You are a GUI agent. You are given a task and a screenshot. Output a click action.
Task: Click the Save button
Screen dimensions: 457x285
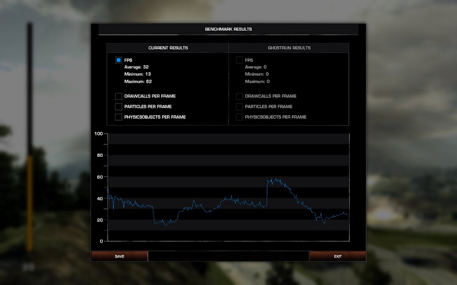[x=120, y=256]
